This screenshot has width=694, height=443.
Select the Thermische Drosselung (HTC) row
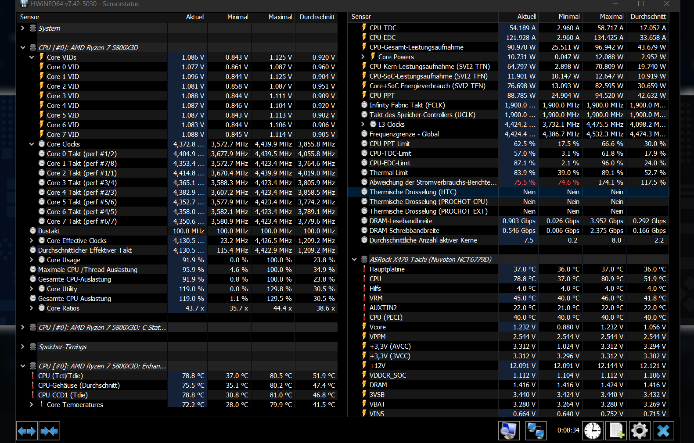509,192
